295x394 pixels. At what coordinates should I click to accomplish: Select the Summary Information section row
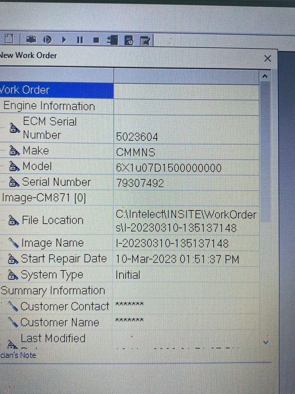coord(53,290)
